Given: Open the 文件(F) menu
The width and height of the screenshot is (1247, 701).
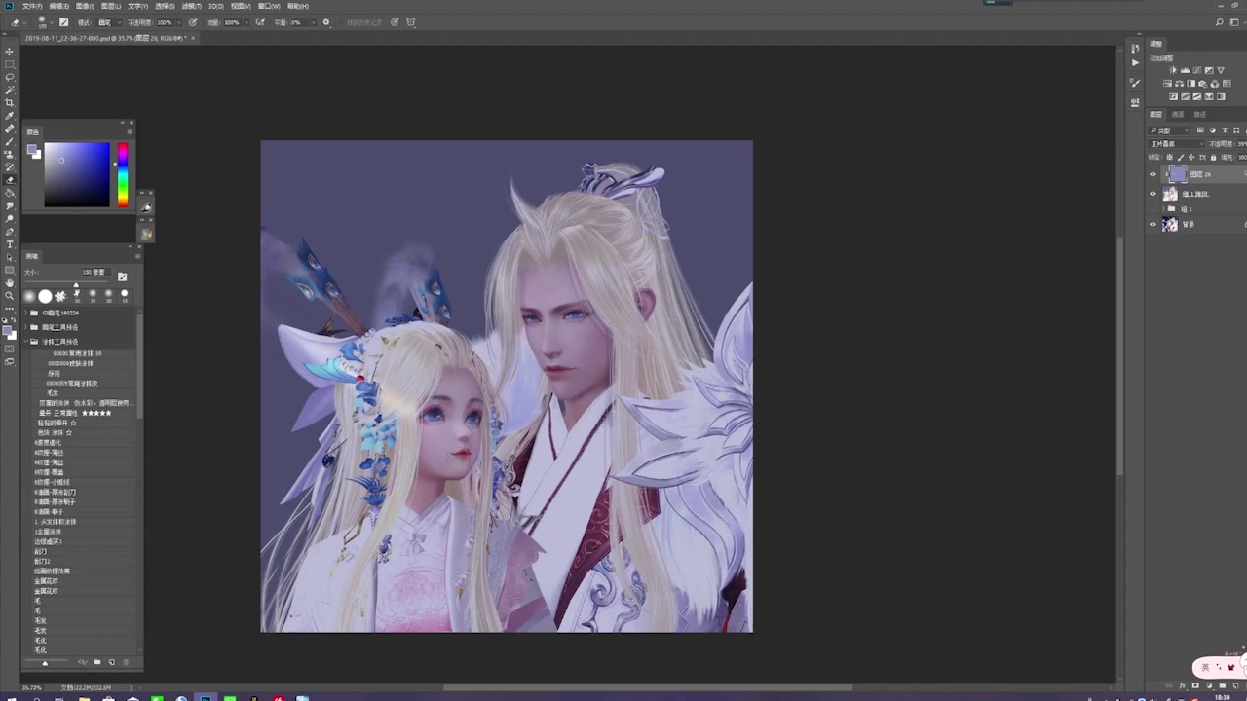Looking at the screenshot, I should [32, 6].
